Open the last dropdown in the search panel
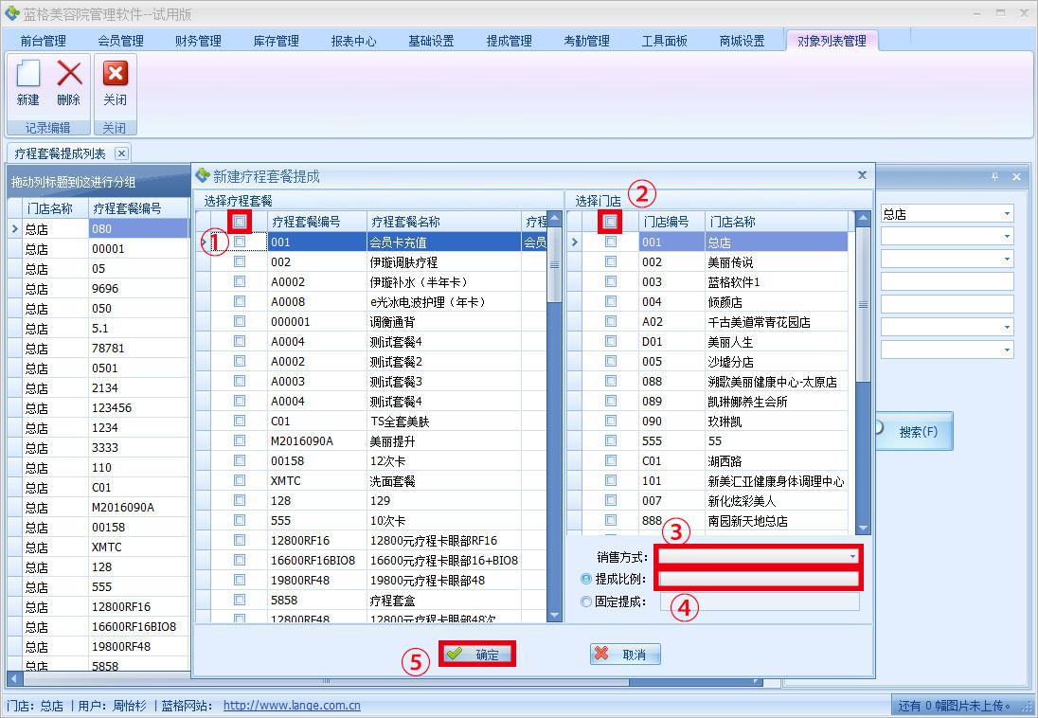The image size is (1038, 718). (1006, 350)
